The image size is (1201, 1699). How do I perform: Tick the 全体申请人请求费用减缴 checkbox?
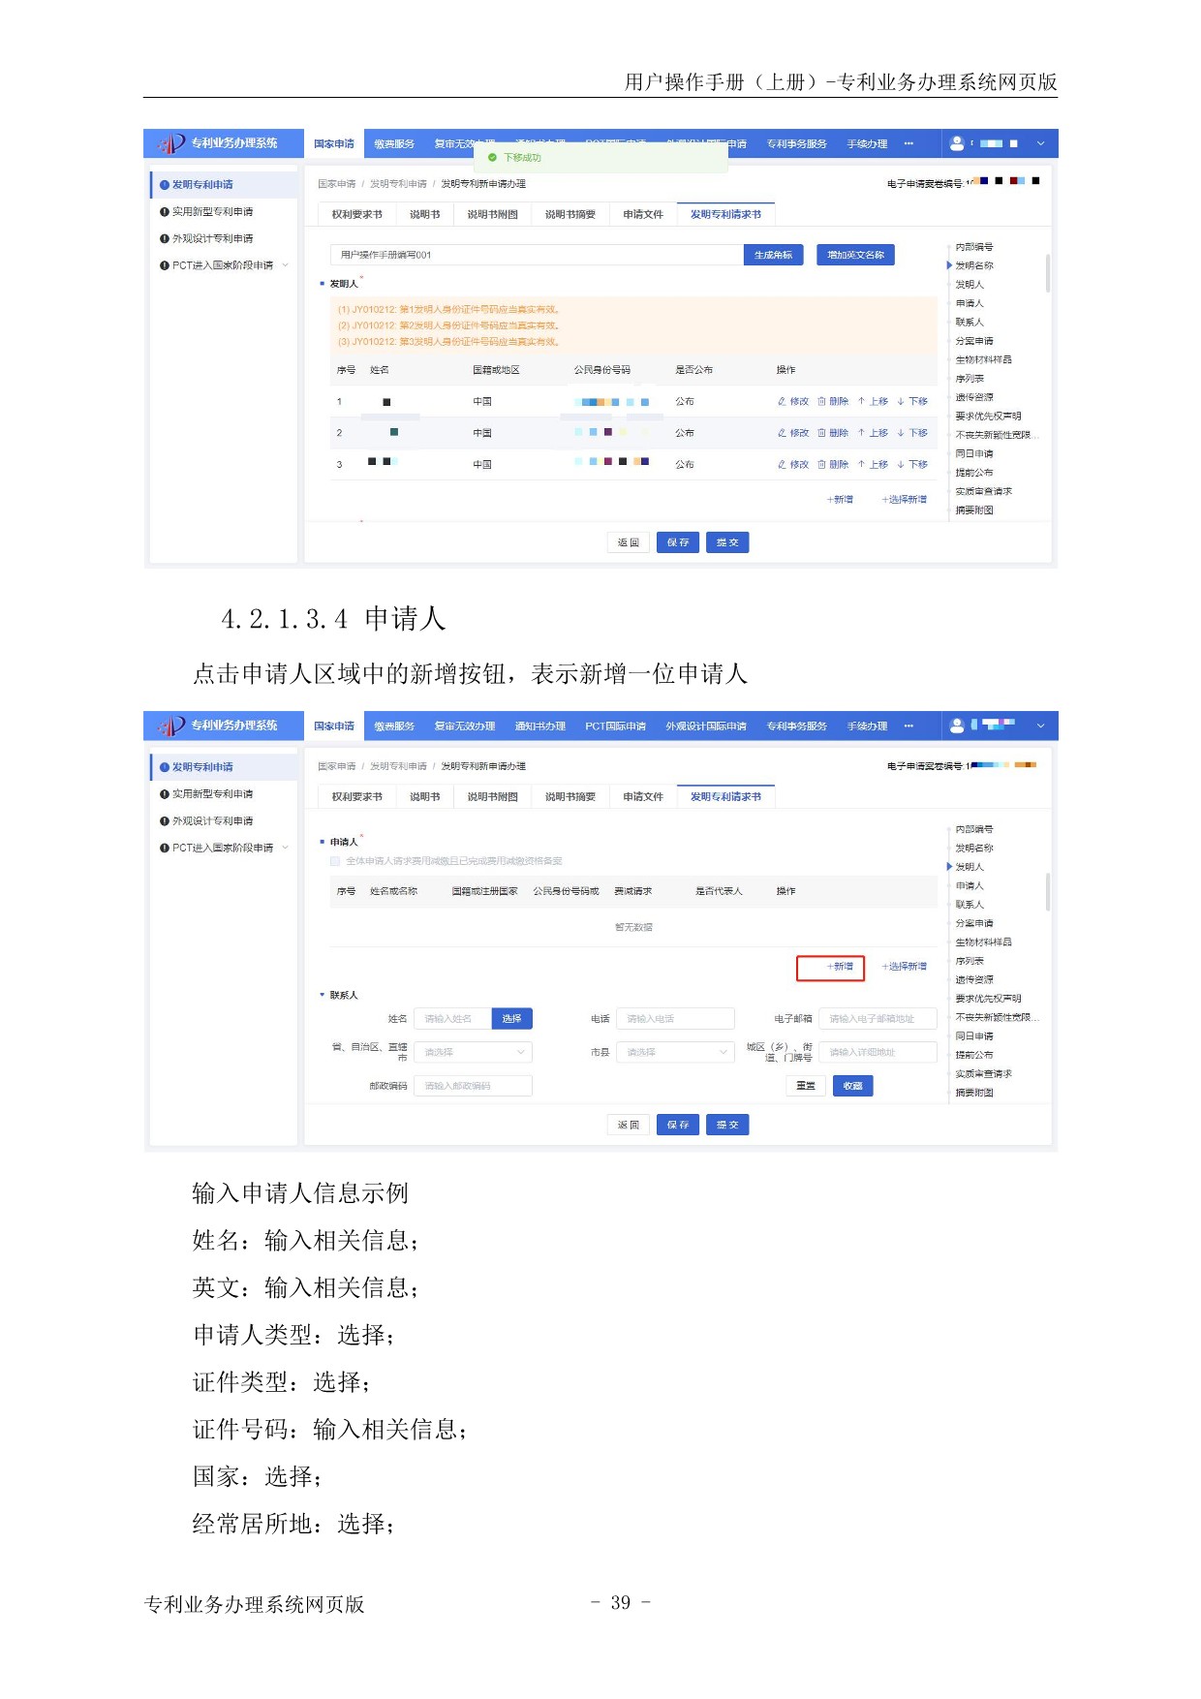335,861
